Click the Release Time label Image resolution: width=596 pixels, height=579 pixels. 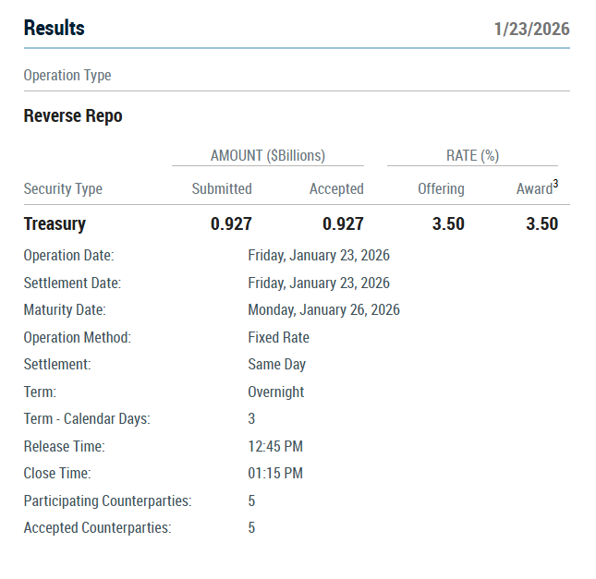tap(65, 446)
